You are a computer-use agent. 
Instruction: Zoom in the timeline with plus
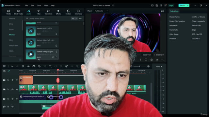[148, 66]
